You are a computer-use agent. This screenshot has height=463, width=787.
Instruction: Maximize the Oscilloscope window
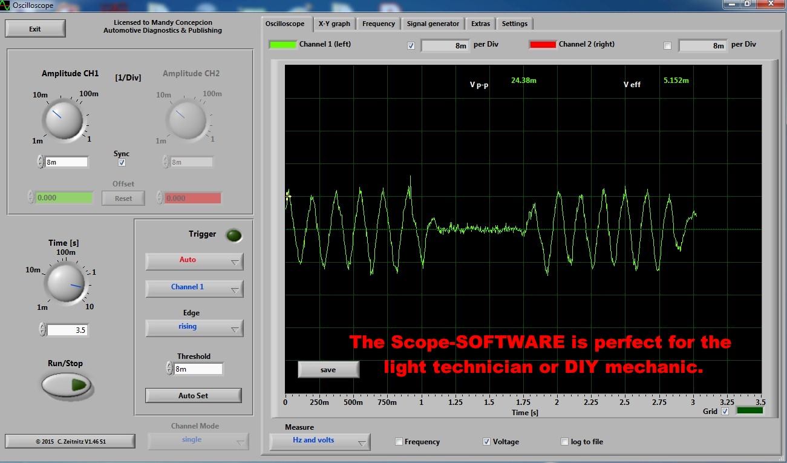pyautogui.click(x=748, y=4)
